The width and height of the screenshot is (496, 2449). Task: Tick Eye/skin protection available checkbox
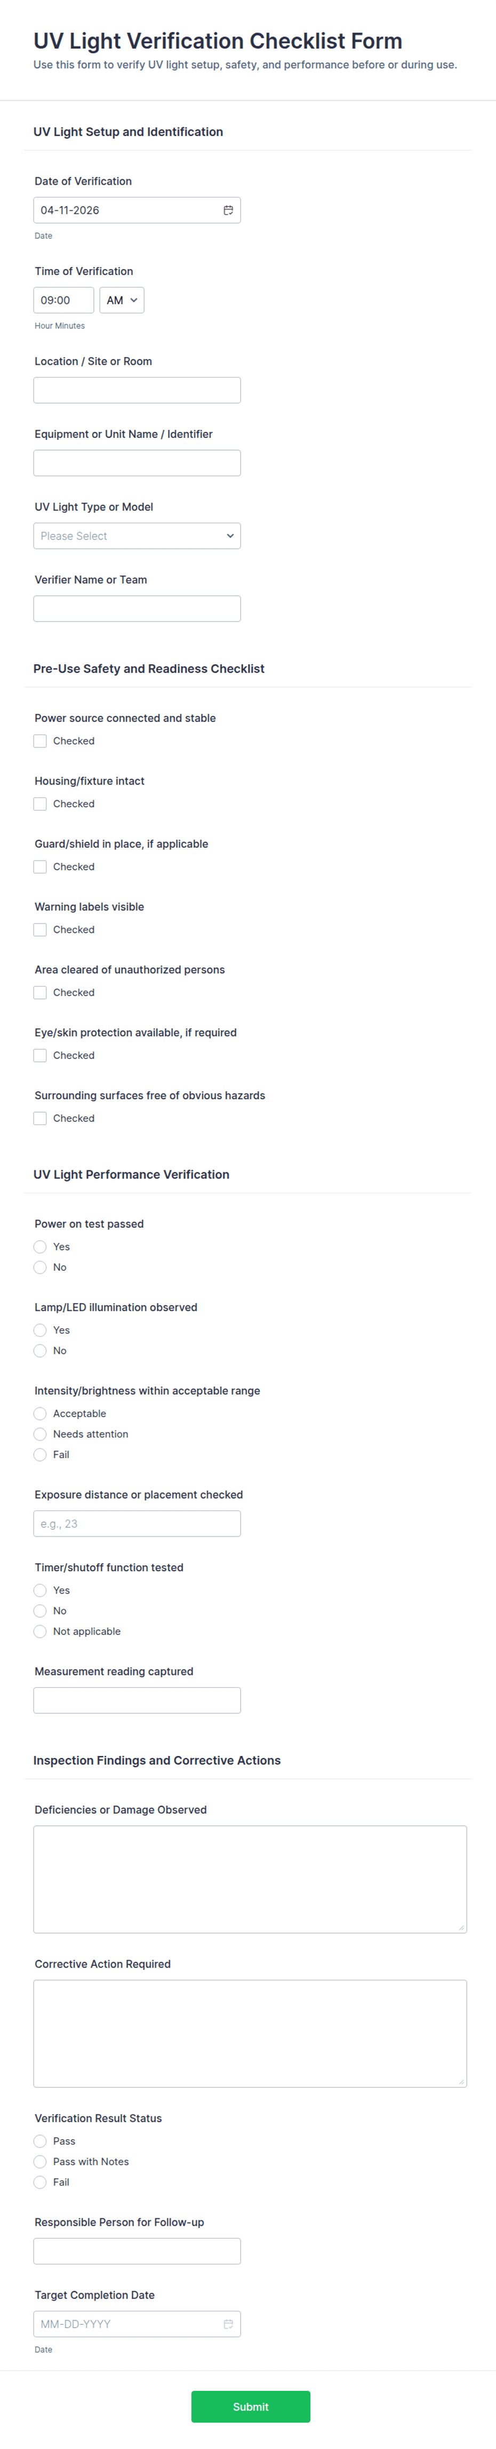[40, 1056]
